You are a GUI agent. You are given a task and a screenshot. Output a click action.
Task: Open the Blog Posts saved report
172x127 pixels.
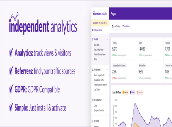tap(97, 45)
